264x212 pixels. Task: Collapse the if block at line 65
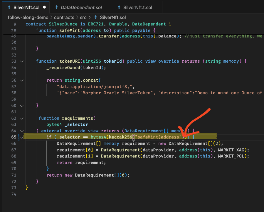tap(22, 137)
